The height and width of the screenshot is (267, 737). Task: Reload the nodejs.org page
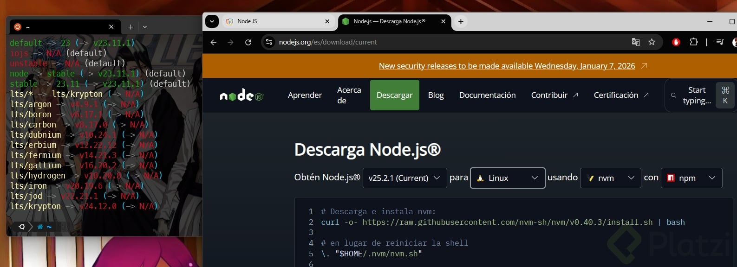(x=248, y=42)
